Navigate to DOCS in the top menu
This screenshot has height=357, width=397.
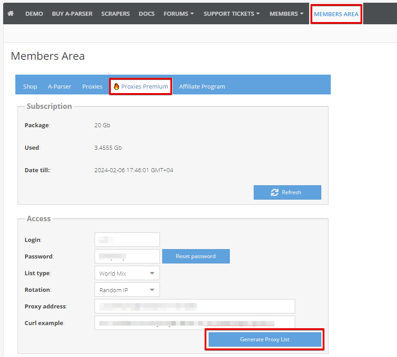pos(146,13)
